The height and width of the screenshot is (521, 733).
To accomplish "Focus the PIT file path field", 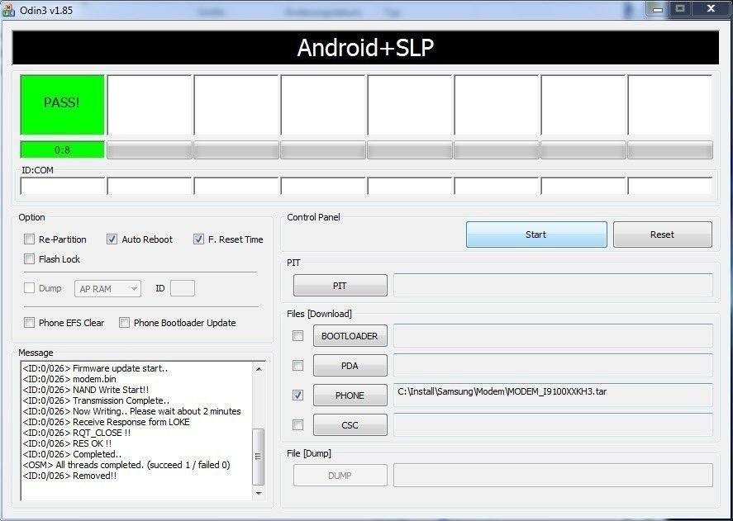I will [553, 286].
